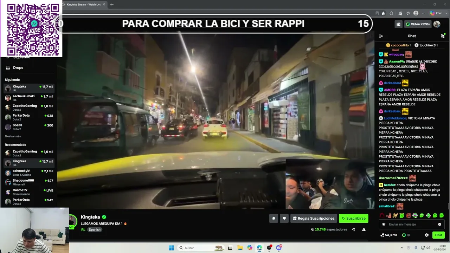This screenshot has width=450, height=253.
Task: Open schneckyirl recommended channel
Action: 29,173
